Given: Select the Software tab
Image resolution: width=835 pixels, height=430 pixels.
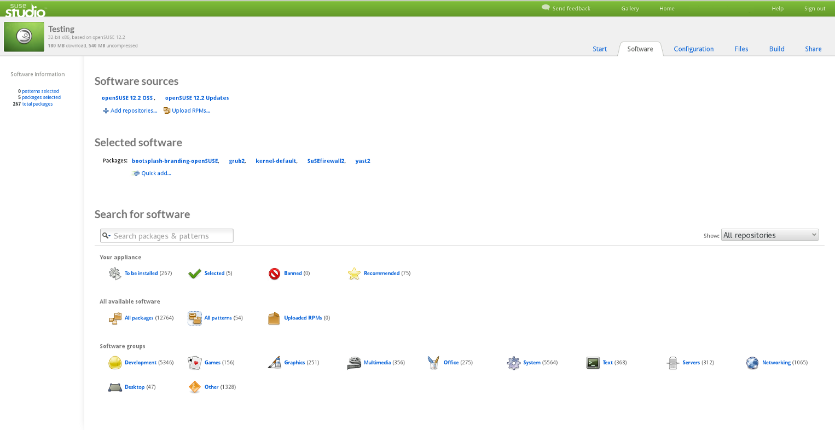Looking at the screenshot, I should [x=640, y=49].
